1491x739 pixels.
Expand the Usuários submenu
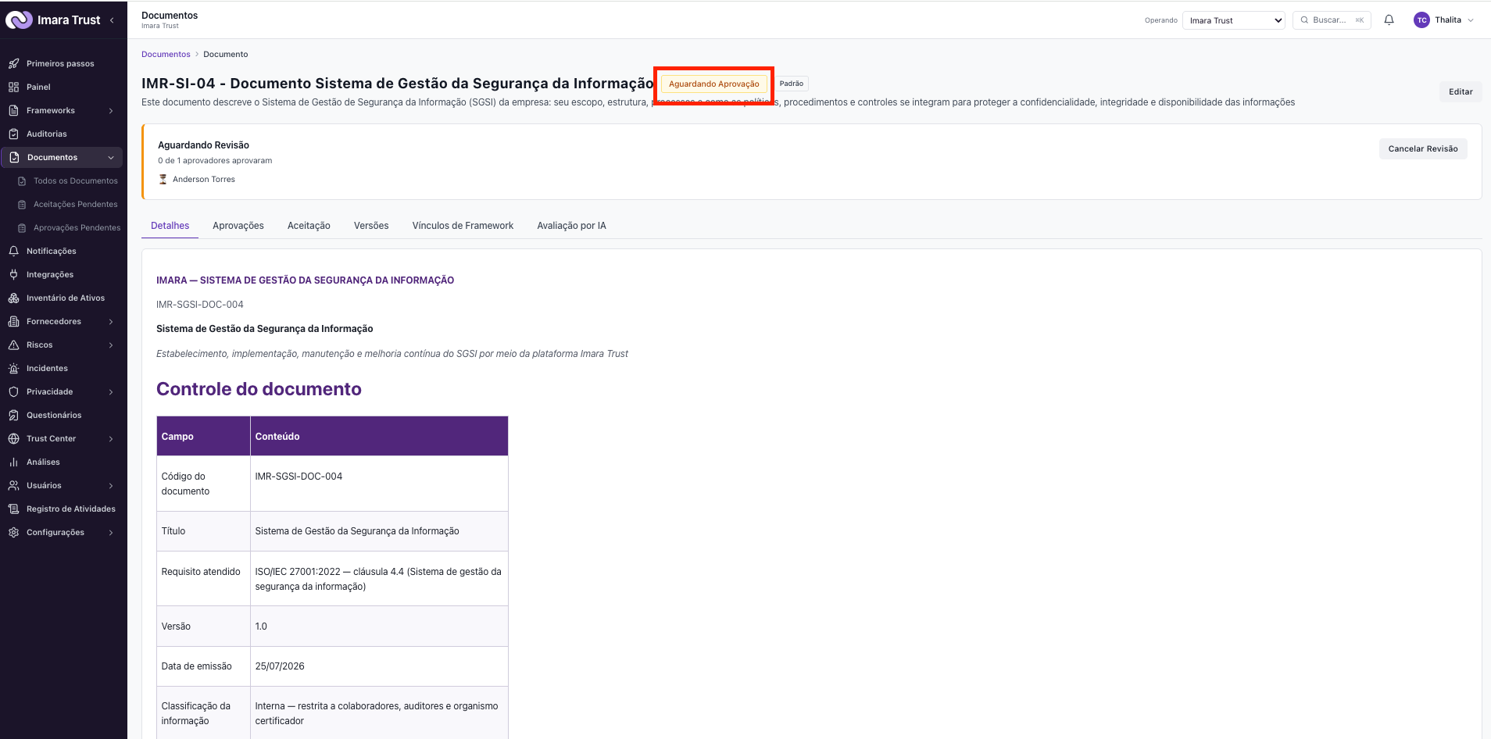(x=111, y=486)
